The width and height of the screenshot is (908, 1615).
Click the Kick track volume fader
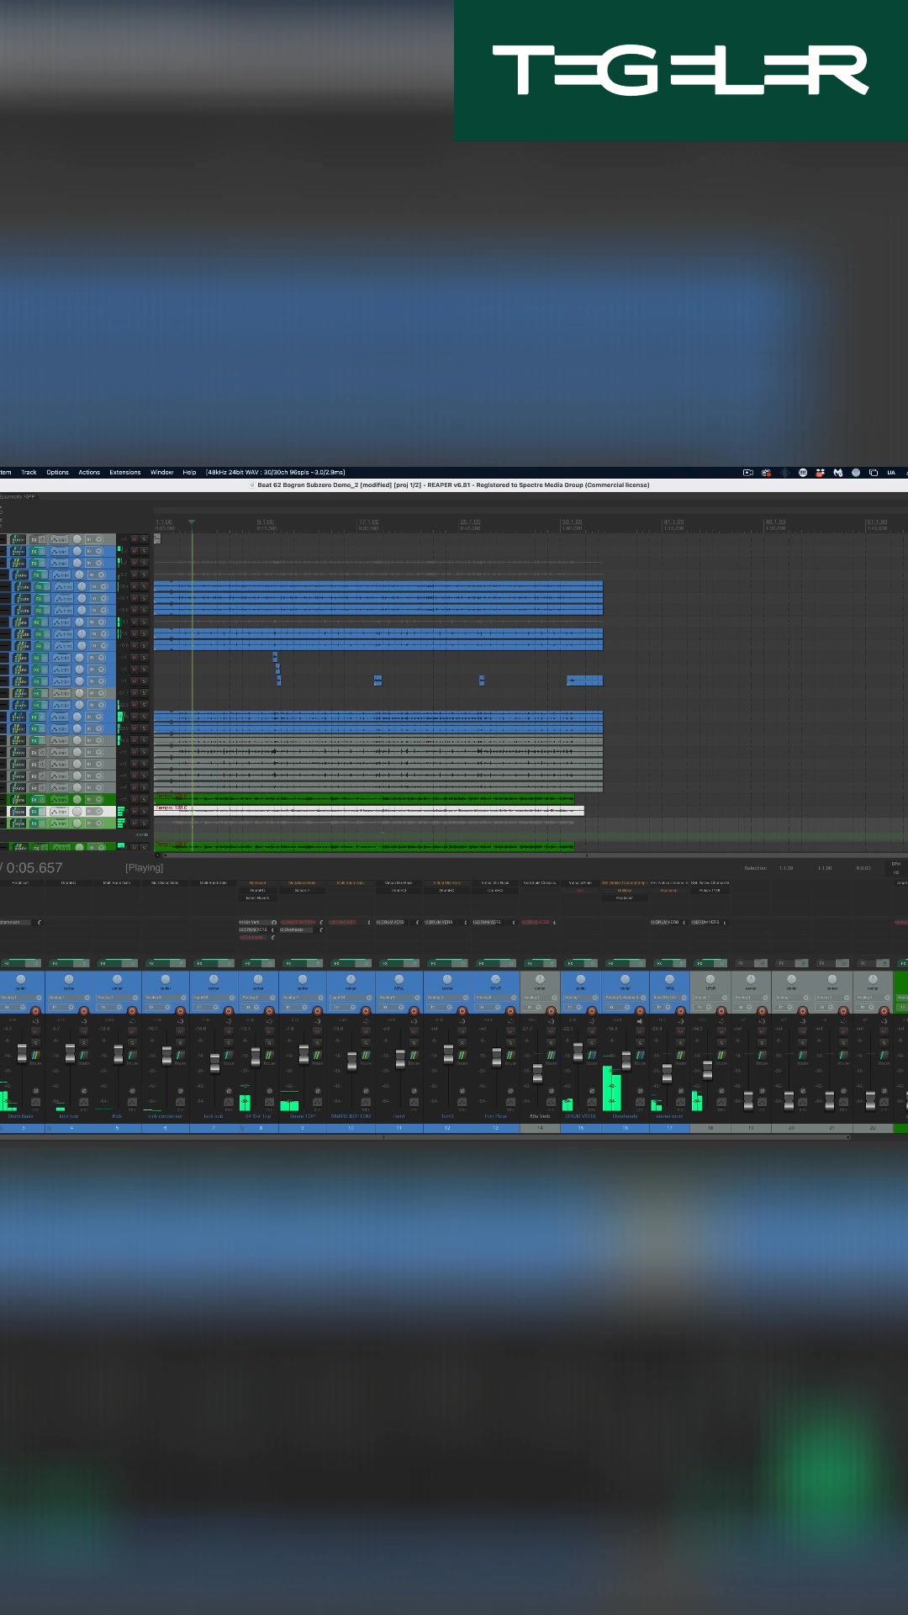(119, 1054)
